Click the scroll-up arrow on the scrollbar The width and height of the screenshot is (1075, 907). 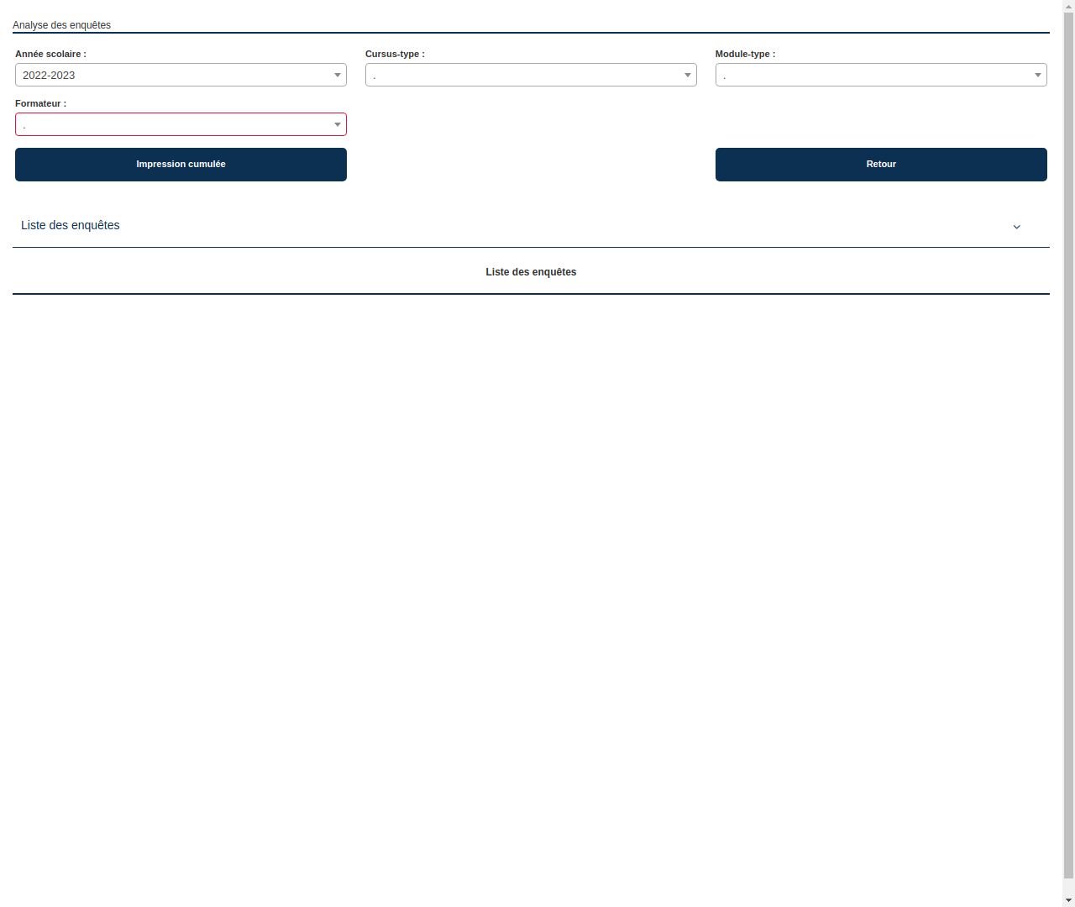click(x=1068, y=5)
